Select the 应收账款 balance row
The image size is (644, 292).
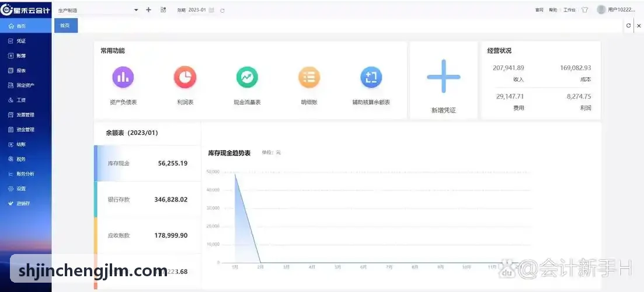(x=148, y=236)
